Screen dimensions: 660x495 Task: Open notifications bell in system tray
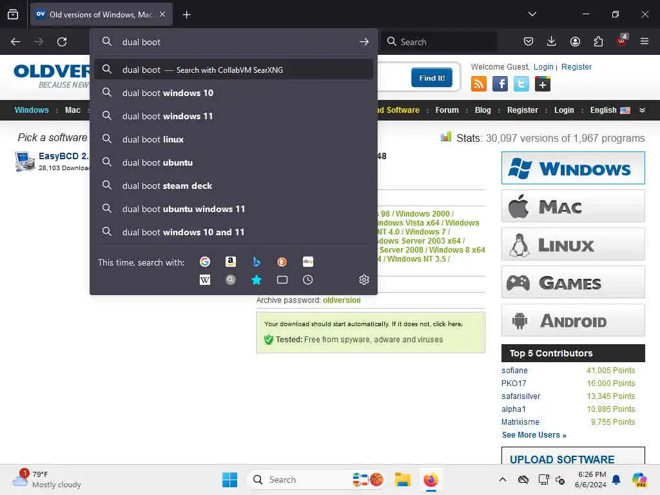(x=616, y=480)
